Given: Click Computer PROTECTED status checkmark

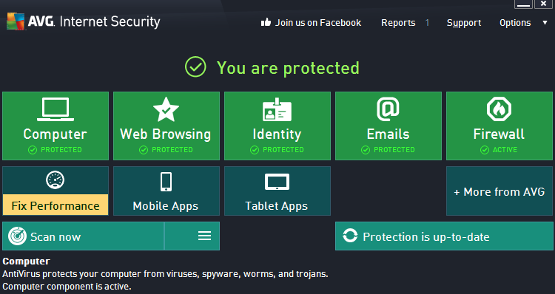Looking at the screenshot, I should [33, 150].
